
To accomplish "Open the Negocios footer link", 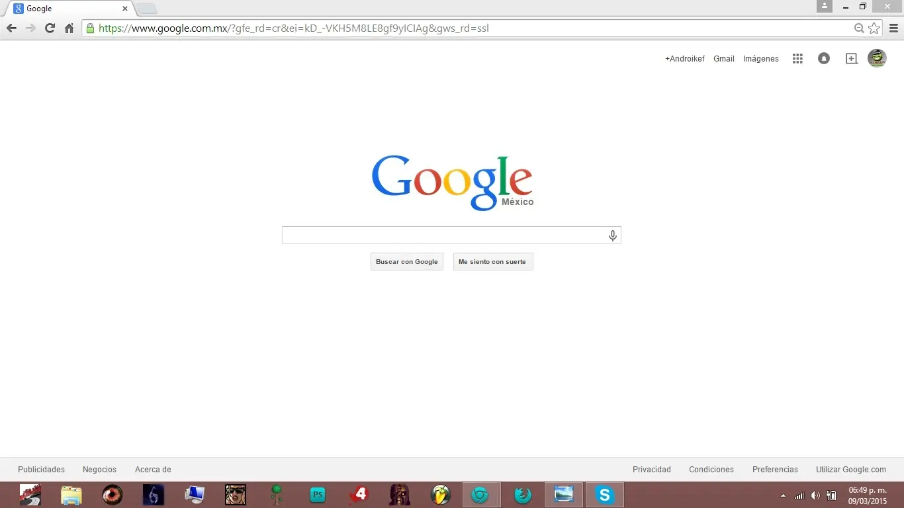I will click(x=99, y=470).
